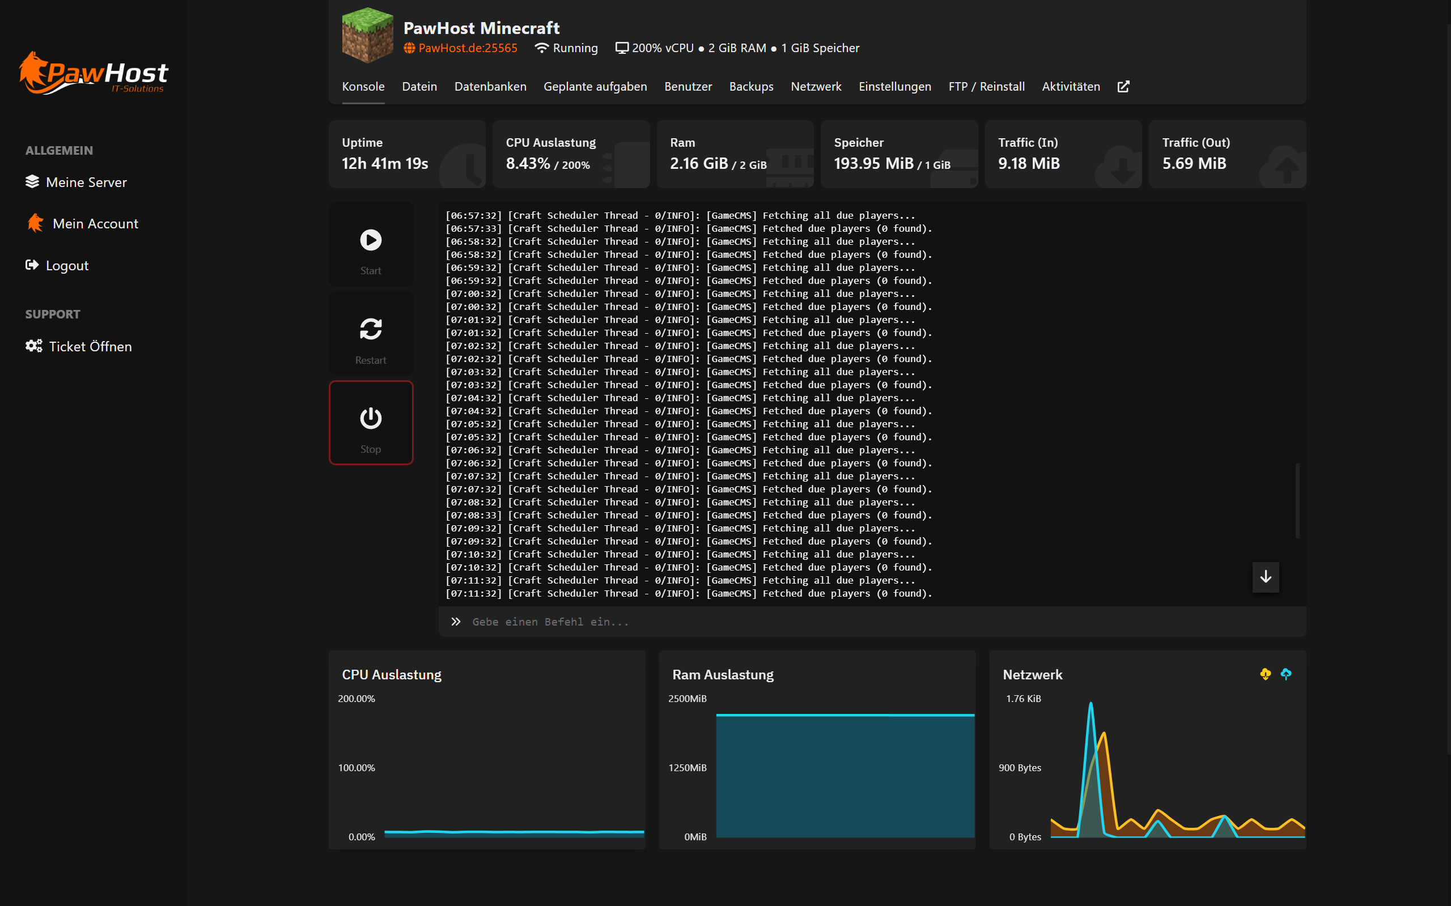This screenshot has width=1451, height=906.
Task: Click the 1.76 KiB axis label
Action: point(1023,699)
